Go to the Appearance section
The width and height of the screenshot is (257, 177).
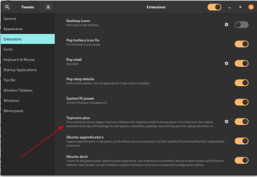pyautogui.click(x=13, y=29)
